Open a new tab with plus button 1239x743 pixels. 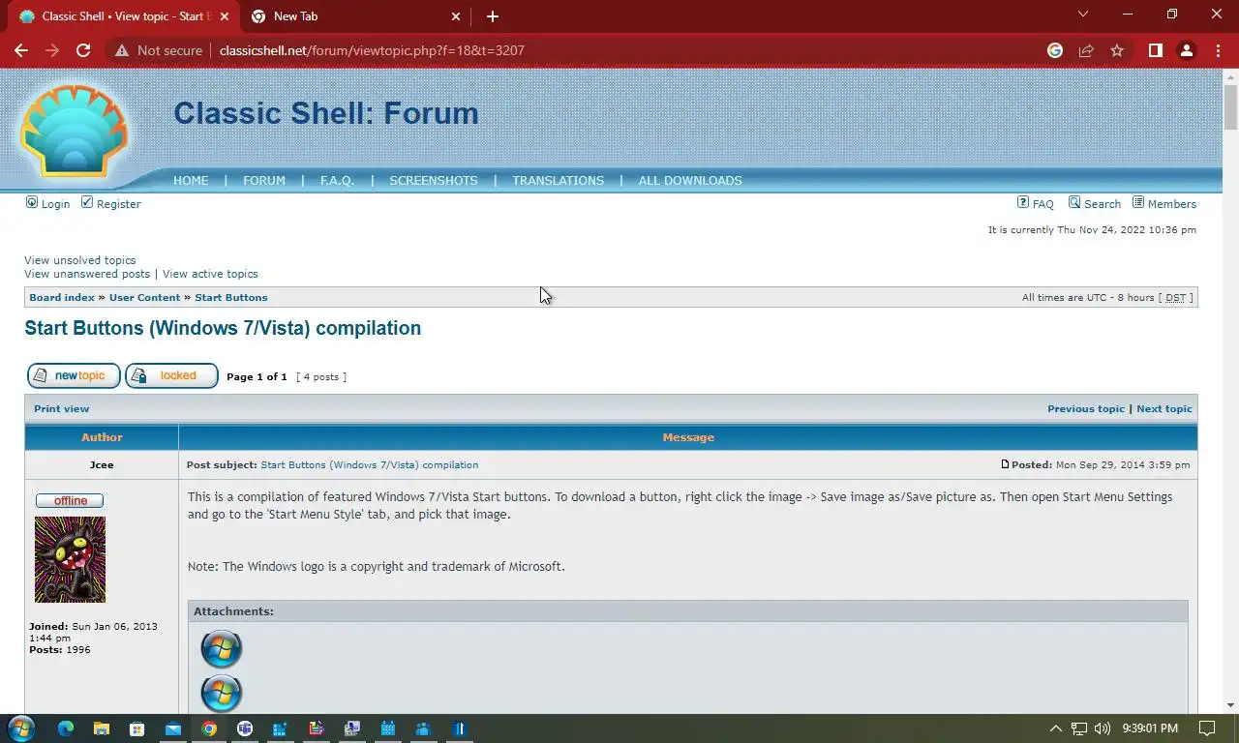(x=492, y=16)
